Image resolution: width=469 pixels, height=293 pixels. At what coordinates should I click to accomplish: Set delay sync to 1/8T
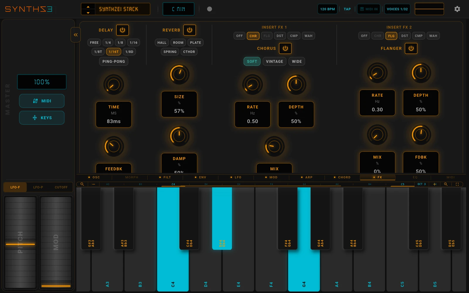(x=98, y=52)
